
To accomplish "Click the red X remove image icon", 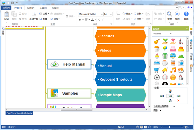I will point(178,100).
